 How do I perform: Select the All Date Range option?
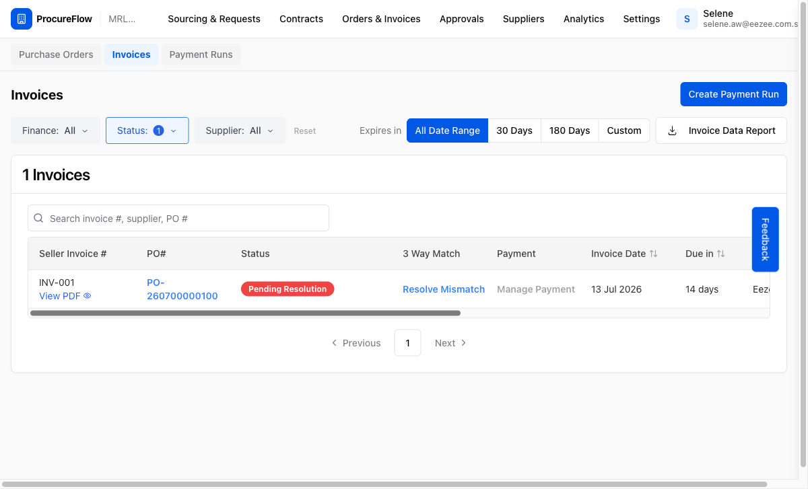tap(447, 130)
